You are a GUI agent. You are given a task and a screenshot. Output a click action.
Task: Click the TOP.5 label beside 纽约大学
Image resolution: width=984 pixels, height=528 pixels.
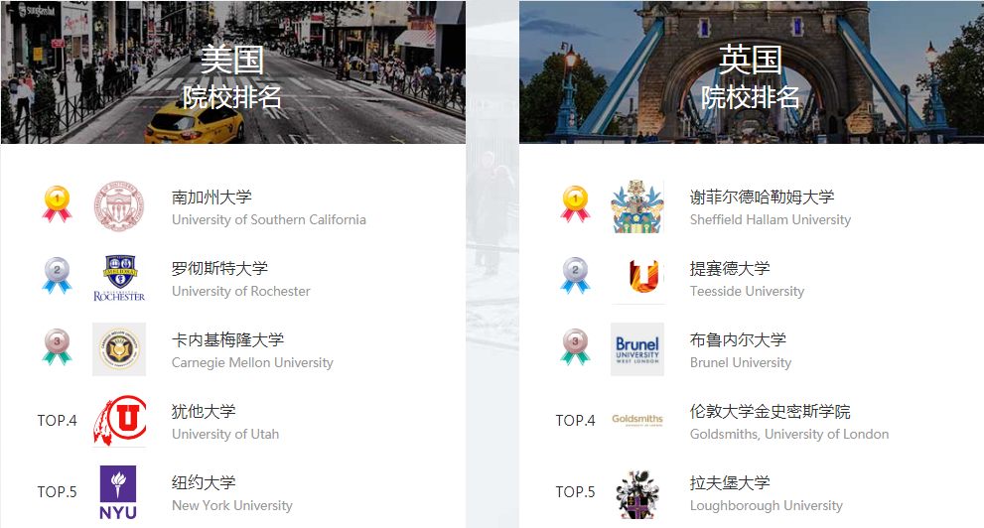coord(58,492)
